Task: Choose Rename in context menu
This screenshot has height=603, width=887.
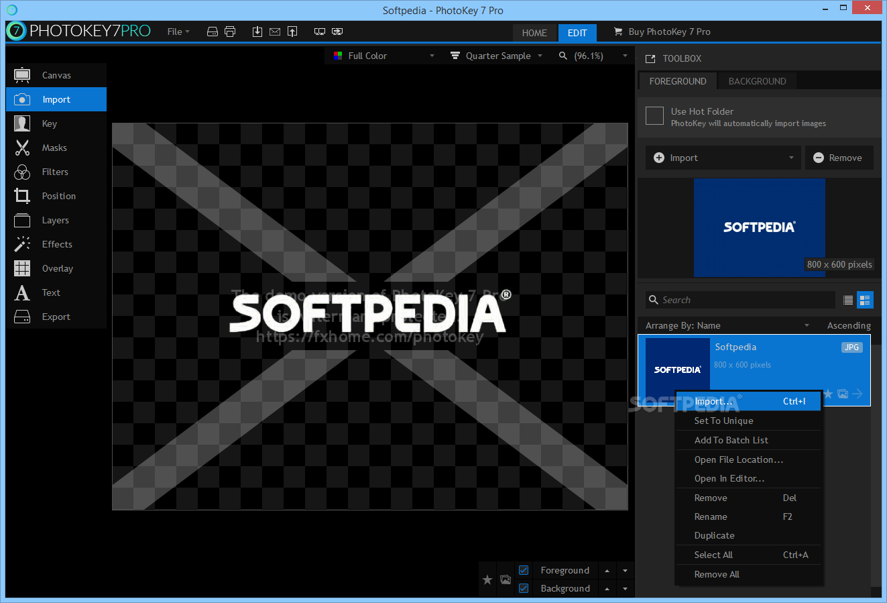Action: click(x=748, y=516)
